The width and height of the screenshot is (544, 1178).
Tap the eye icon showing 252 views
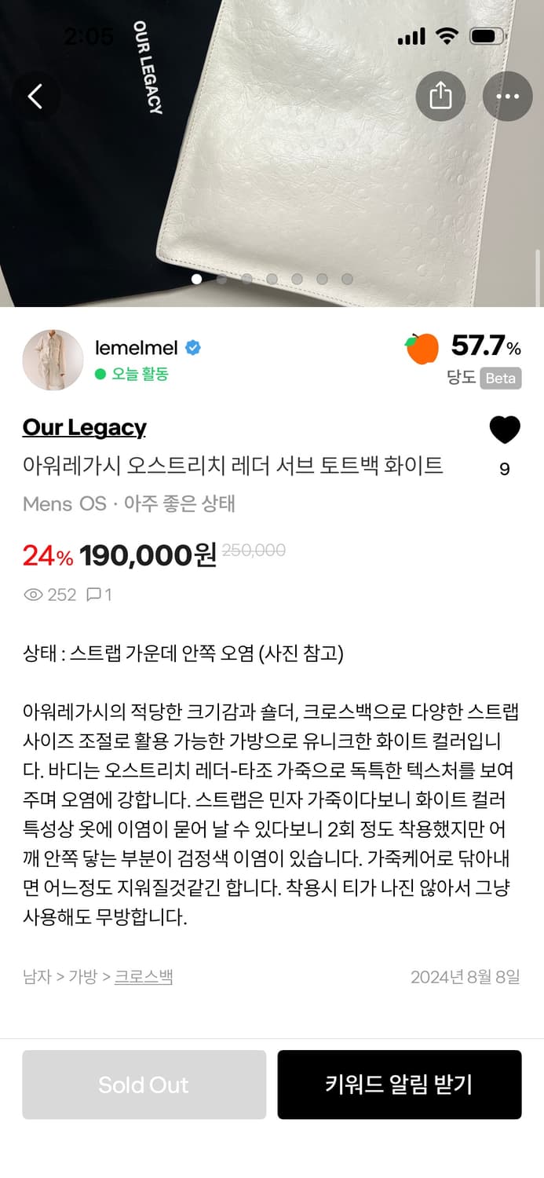(31, 594)
